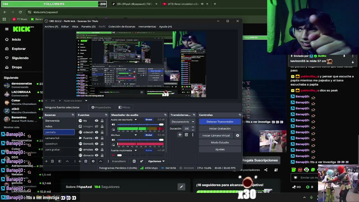Adjust the Audio del escritorio volume slider

pyautogui.click(x=140, y=124)
